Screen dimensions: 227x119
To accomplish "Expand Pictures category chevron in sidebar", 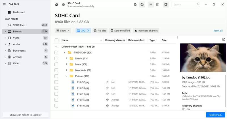I will (x=5, y=31).
